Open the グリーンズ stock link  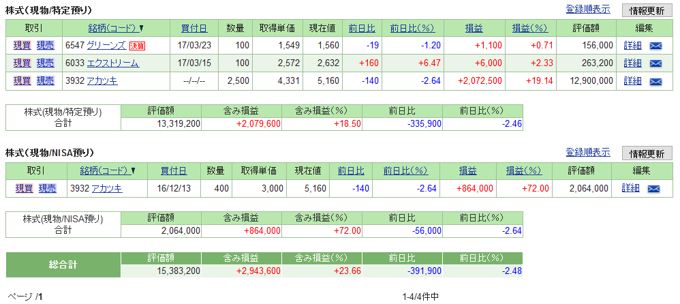click(106, 45)
